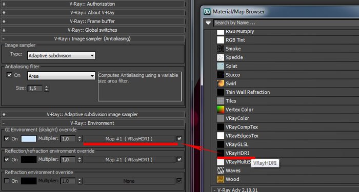Select the VRayGLSL map icon
Screen dimensions: 359x192
pyautogui.click(x=220, y=144)
